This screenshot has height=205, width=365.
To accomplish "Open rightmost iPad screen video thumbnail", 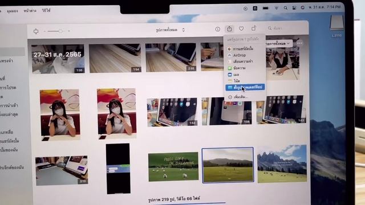I will [x=281, y=109].
